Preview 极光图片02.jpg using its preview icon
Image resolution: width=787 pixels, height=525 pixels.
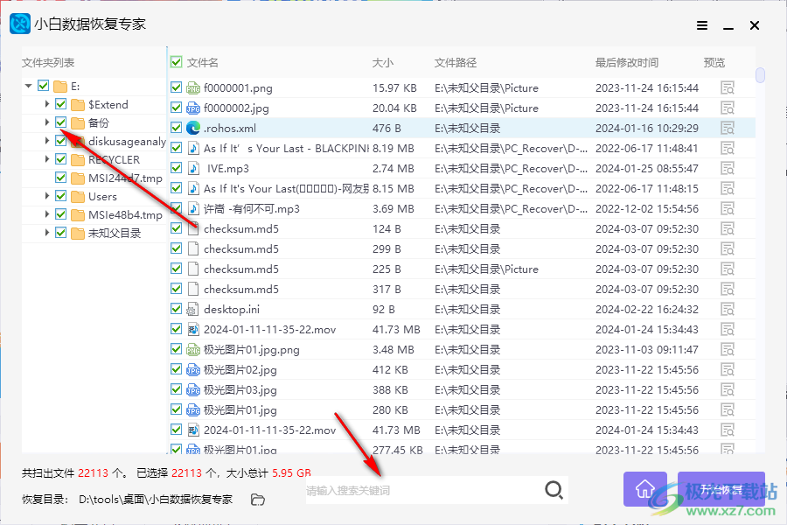[728, 369]
